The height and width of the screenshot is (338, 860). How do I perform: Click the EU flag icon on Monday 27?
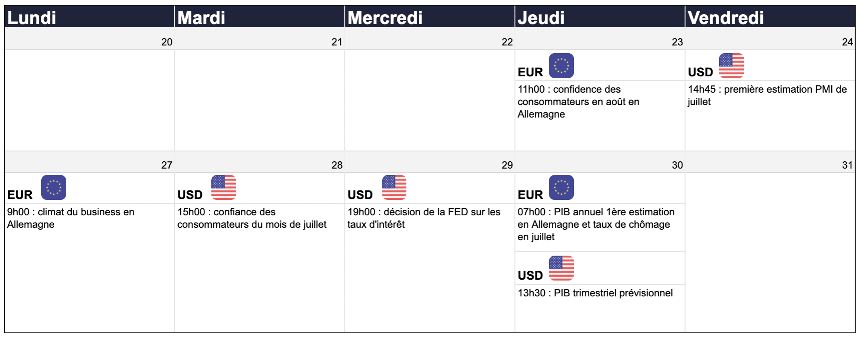(54, 187)
